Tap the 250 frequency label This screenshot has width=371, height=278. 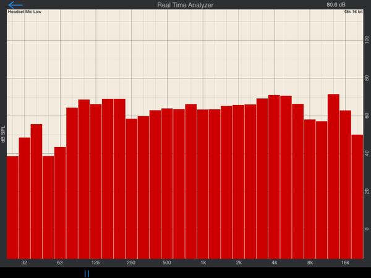(131, 263)
